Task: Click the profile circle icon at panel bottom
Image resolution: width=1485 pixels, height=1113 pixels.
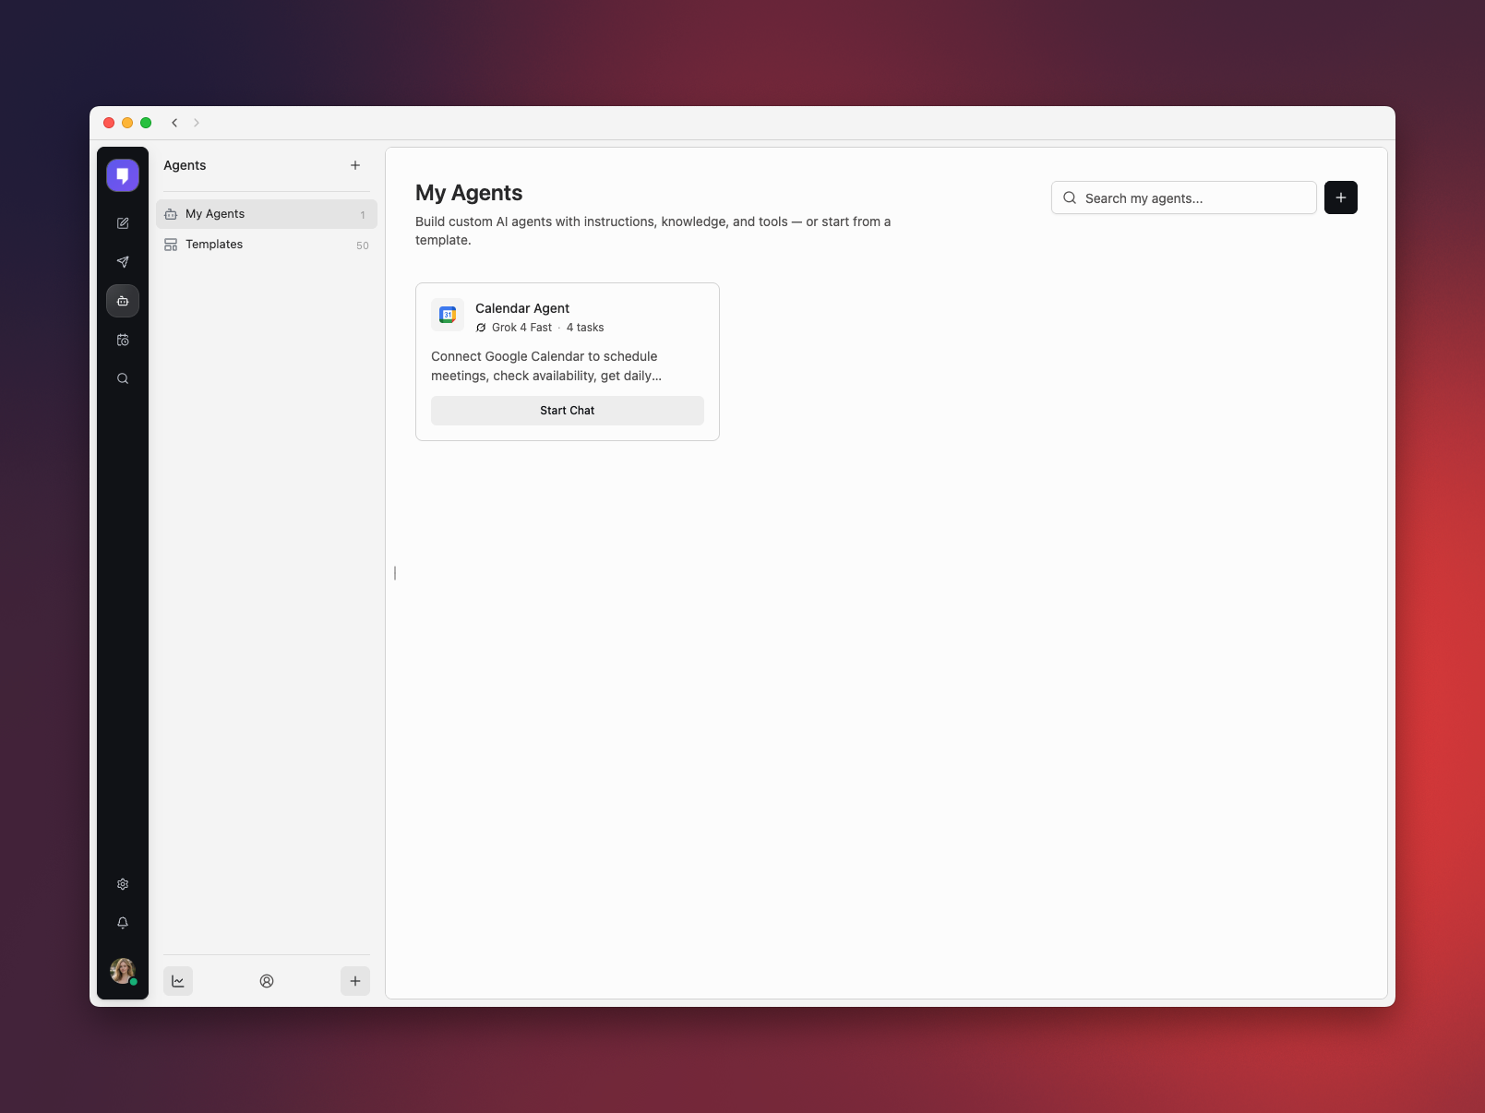Action: [x=267, y=981]
